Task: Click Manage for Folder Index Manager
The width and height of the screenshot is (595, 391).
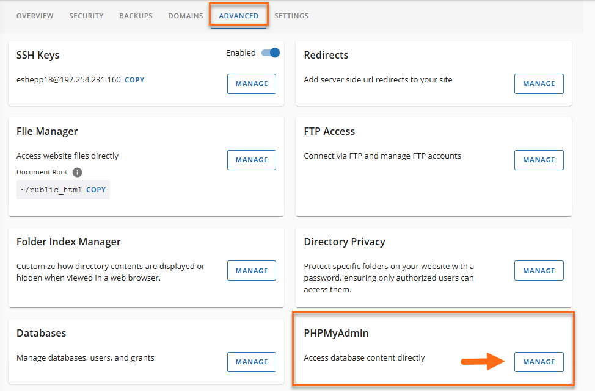Action: point(252,271)
